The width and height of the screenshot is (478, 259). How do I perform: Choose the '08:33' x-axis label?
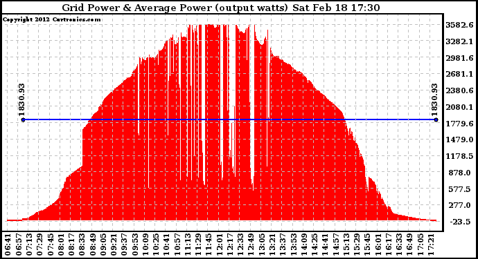82,244
